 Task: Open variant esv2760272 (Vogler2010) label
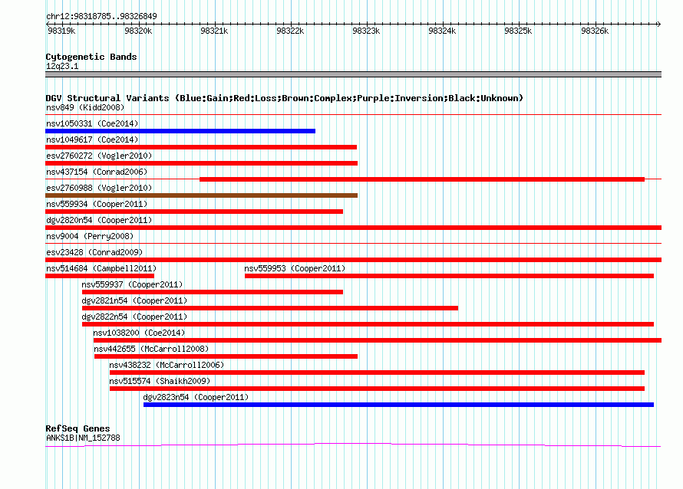click(99, 156)
